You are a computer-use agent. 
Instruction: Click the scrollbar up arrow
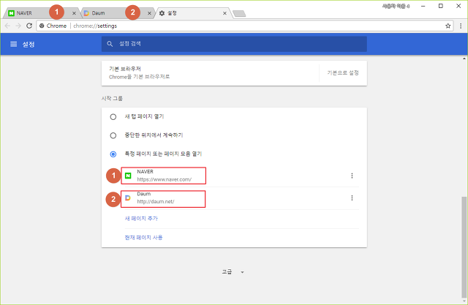point(464,59)
